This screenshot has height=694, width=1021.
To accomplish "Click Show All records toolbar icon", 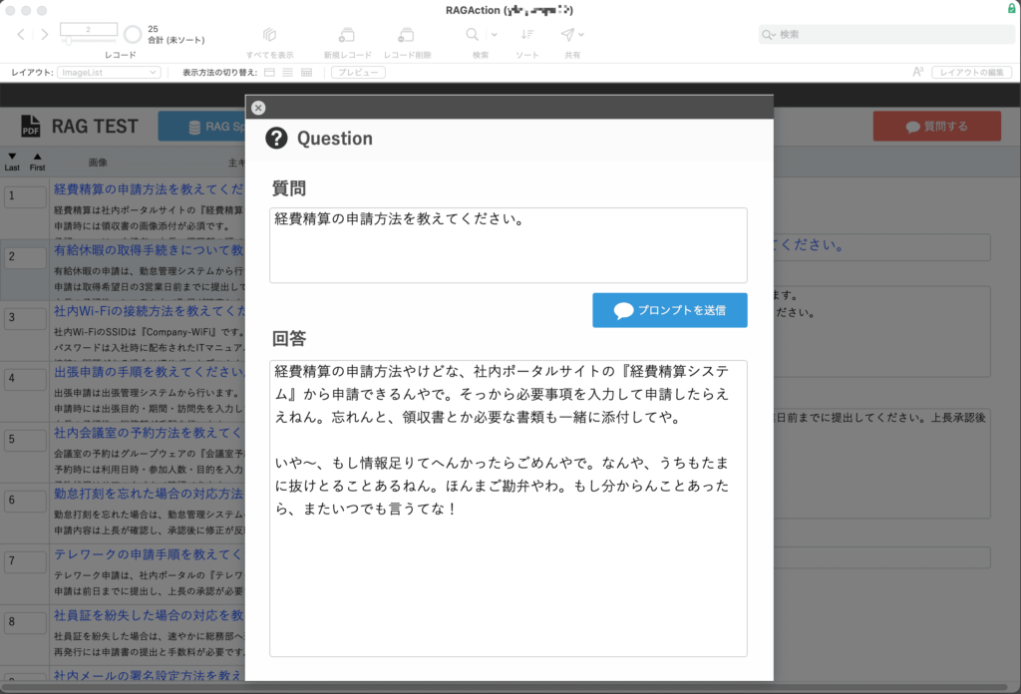I will point(269,35).
